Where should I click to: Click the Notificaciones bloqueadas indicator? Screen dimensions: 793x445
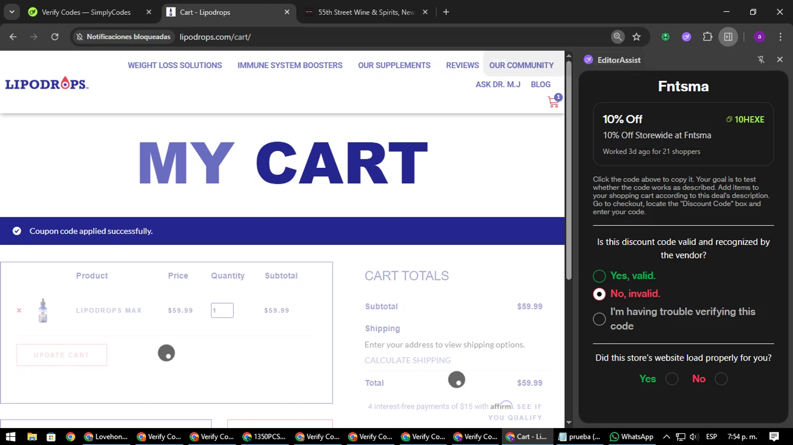[x=123, y=37]
